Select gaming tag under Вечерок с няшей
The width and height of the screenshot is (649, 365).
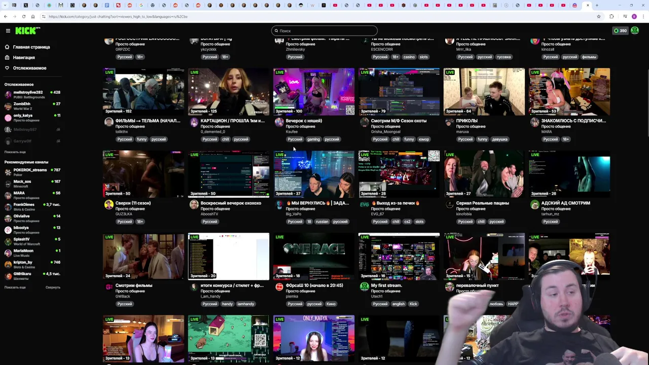coord(313,139)
